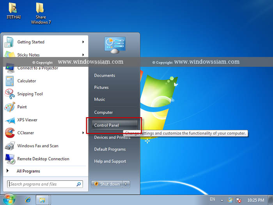This screenshot has width=273, height=205.
Task: Click the EN language indicator
Action: [212, 199]
